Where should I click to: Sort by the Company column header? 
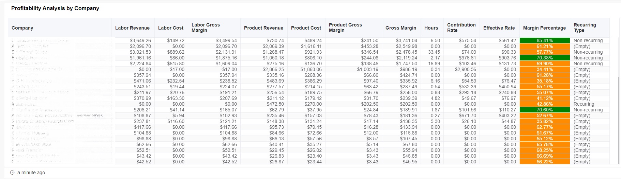(x=22, y=28)
